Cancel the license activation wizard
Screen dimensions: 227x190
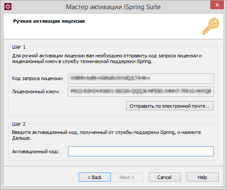pyautogui.click(x=165, y=177)
